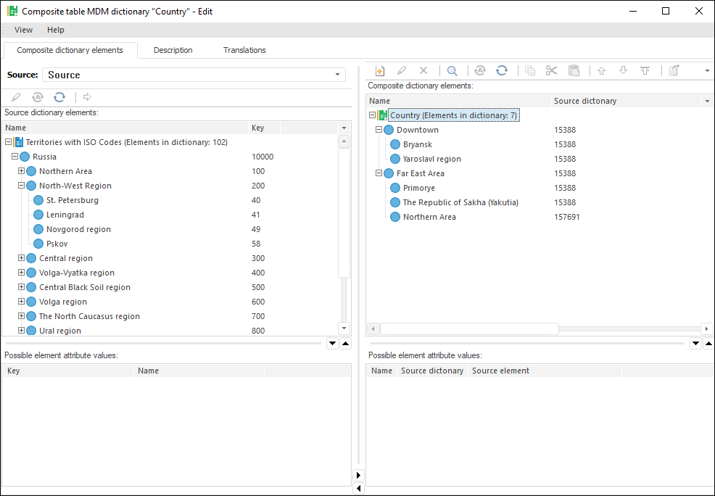Open the Source dropdown combo box
The height and width of the screenshot is (496, 715).
pos(338,75)
